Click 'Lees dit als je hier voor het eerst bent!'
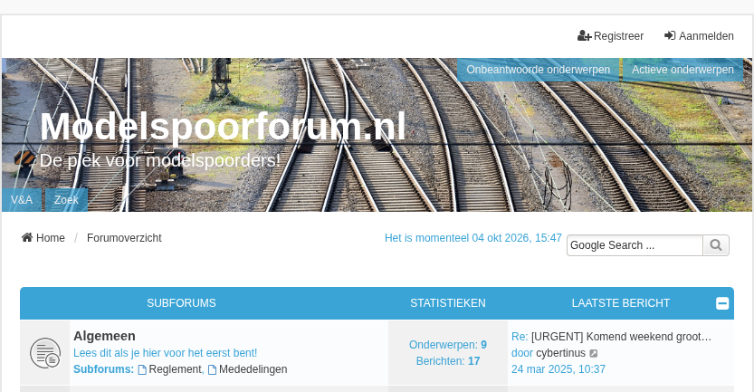Screen dimensions: 754x392 (x=166, y=353)
